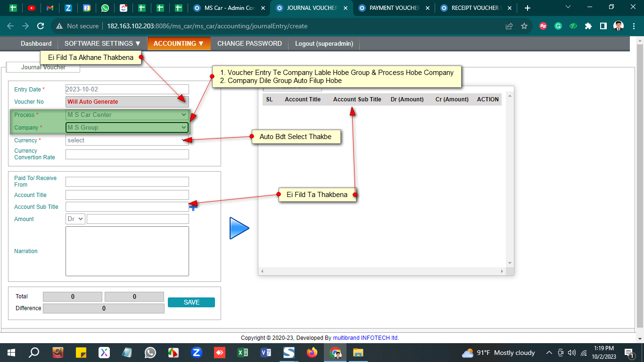
Task: Open the Grammarly extension
Action: tap(558, 26)
